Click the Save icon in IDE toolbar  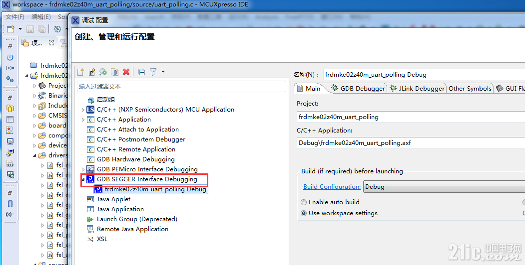(x=30, y=29)
